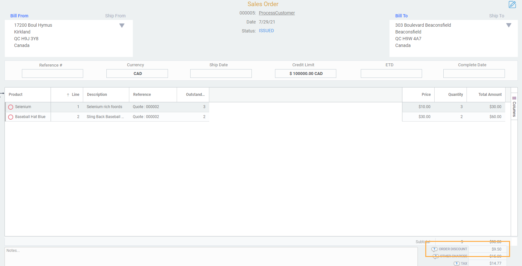Sort by Total Amount column header
Viewport: 522px width, 266px height.
click(486, 95)
